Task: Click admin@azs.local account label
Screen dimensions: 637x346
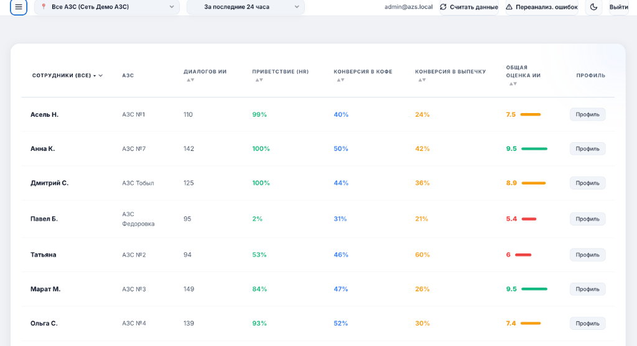Action: (x=408, y=7)
